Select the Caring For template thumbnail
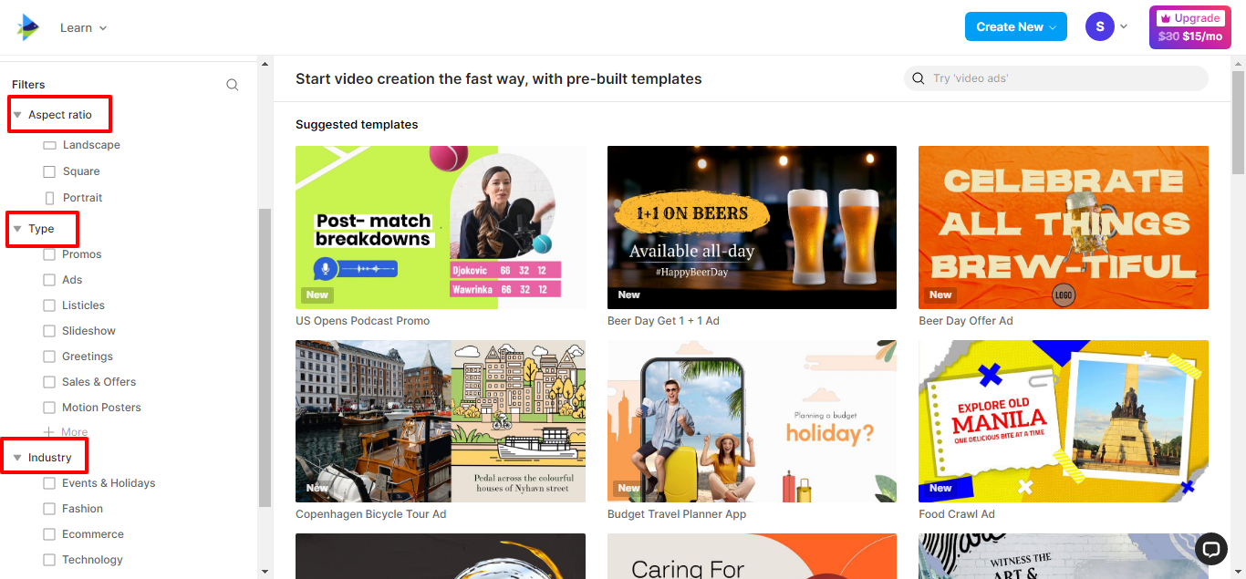The height and width of the screenshot is (579, 1246). click(752, 556)
